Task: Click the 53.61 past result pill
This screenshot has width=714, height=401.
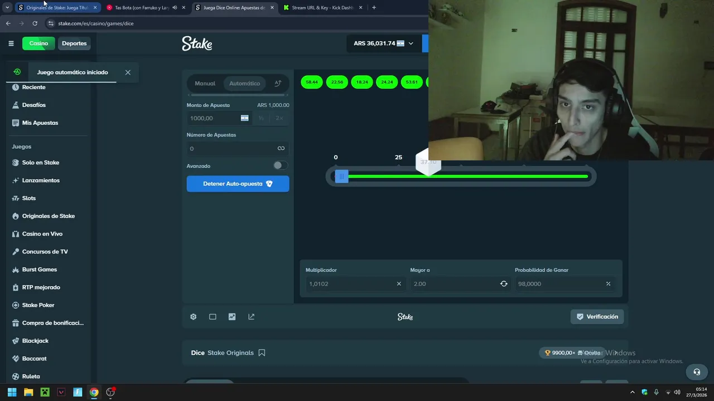Action: click(x=412, y=82)
